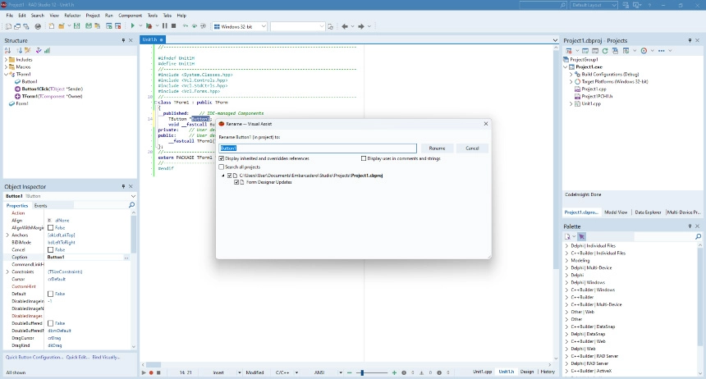Click the editor zoom slider in status bar

(361, 372)
